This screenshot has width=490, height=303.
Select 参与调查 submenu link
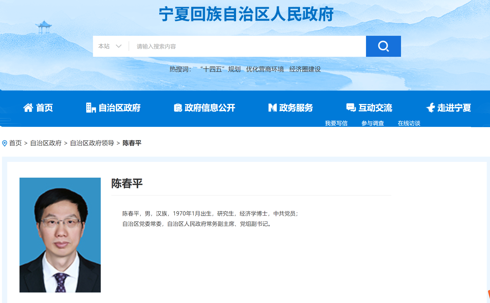373,123
